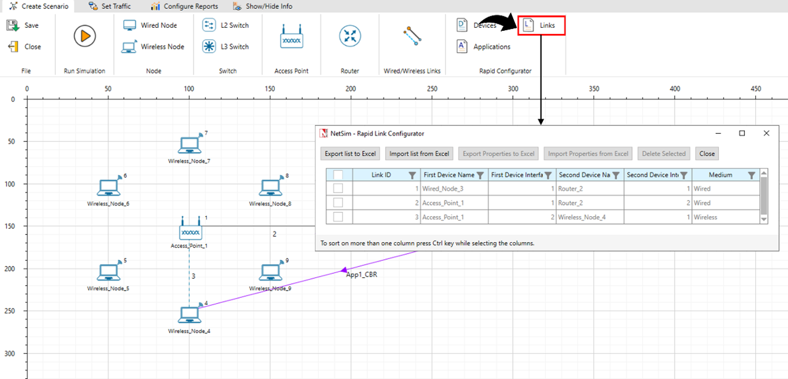
Task: Check the box for Link ID 1 row
Action: click(338, 188)
